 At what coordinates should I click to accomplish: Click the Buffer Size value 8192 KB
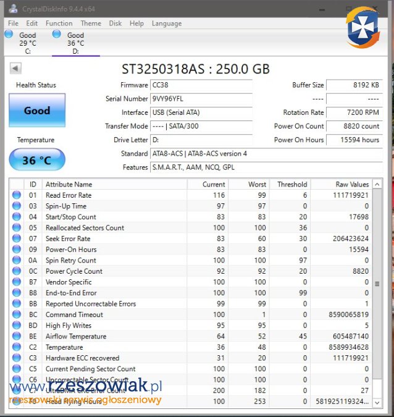click(x=354, y=85)
